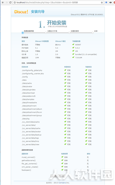Click the green check beside 71916M
The width and height of the screenshot is (115, 185).
coord(73,57)
